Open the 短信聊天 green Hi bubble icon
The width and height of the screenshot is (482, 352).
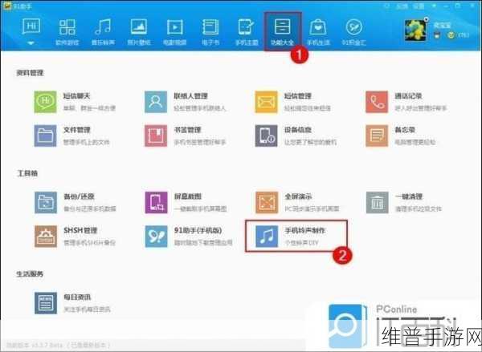click(45, 102)
